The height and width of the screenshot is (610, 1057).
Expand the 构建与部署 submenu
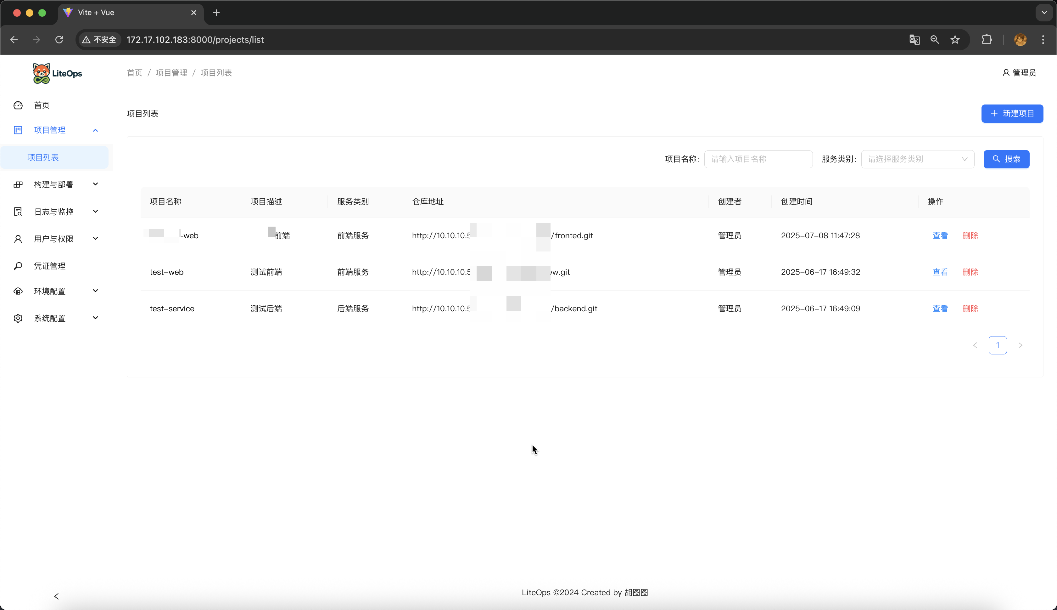95,184
